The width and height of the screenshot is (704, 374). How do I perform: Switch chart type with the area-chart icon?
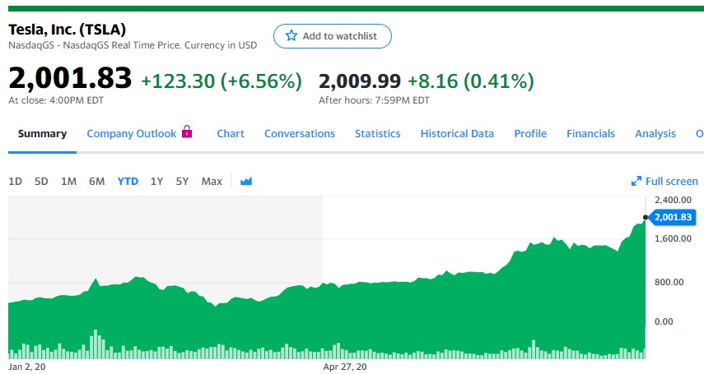pyautogui.click(x=246, y=181)
